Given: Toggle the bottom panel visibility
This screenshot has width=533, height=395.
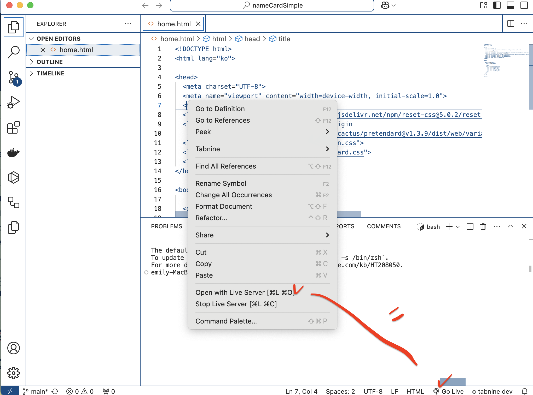Looking at the screenshot, I should point(510,5).
